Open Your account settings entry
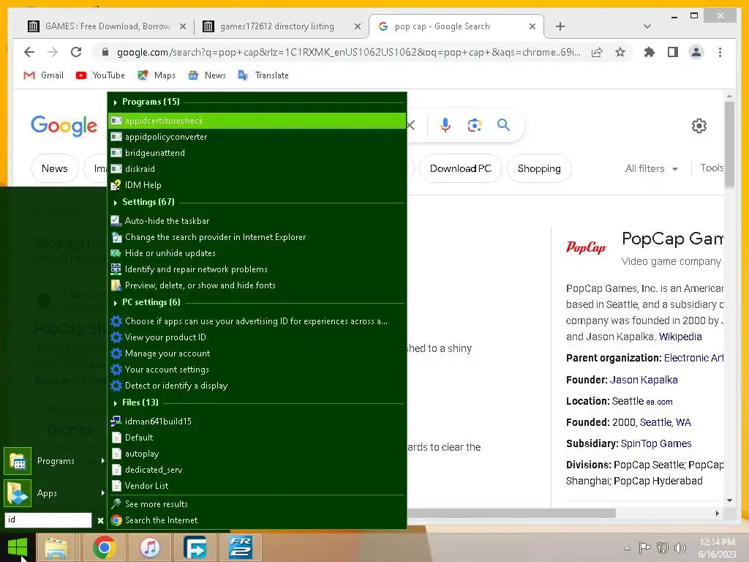This screenshot has width=749, height=562. click(257, 370)
